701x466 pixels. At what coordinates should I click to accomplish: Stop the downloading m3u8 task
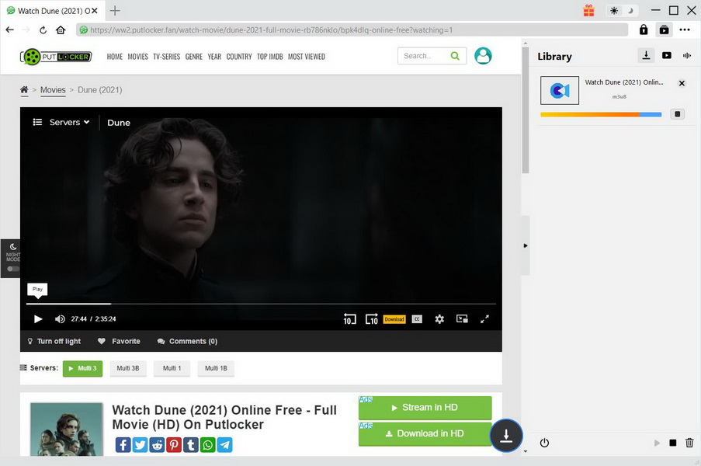678,114
